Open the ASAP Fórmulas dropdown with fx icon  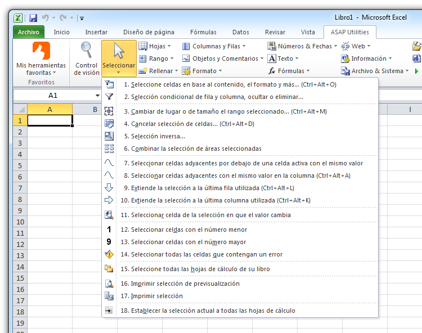[289, 71]
